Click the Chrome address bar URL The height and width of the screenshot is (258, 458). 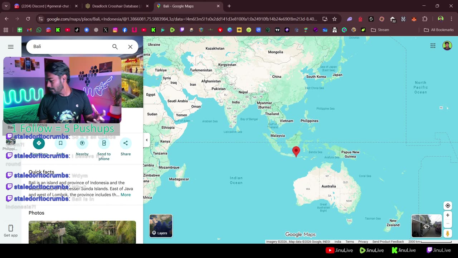click(x=182, y=19)
